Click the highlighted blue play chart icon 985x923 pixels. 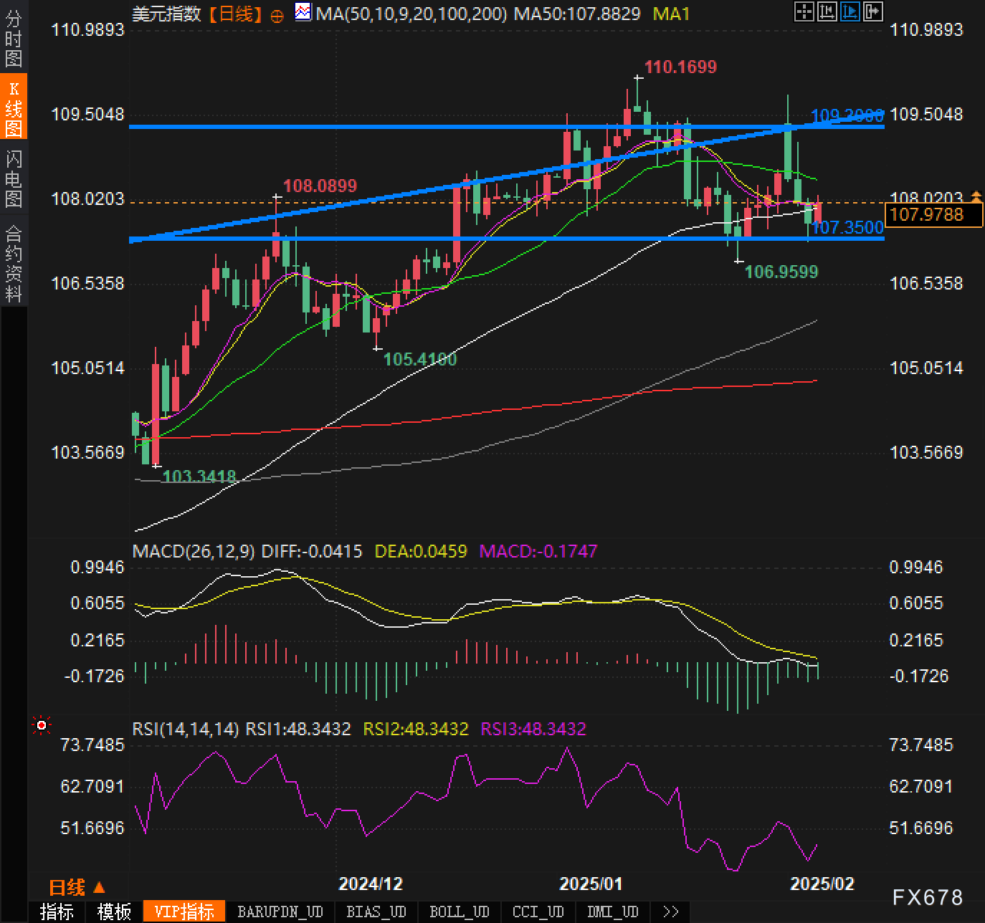850,11
